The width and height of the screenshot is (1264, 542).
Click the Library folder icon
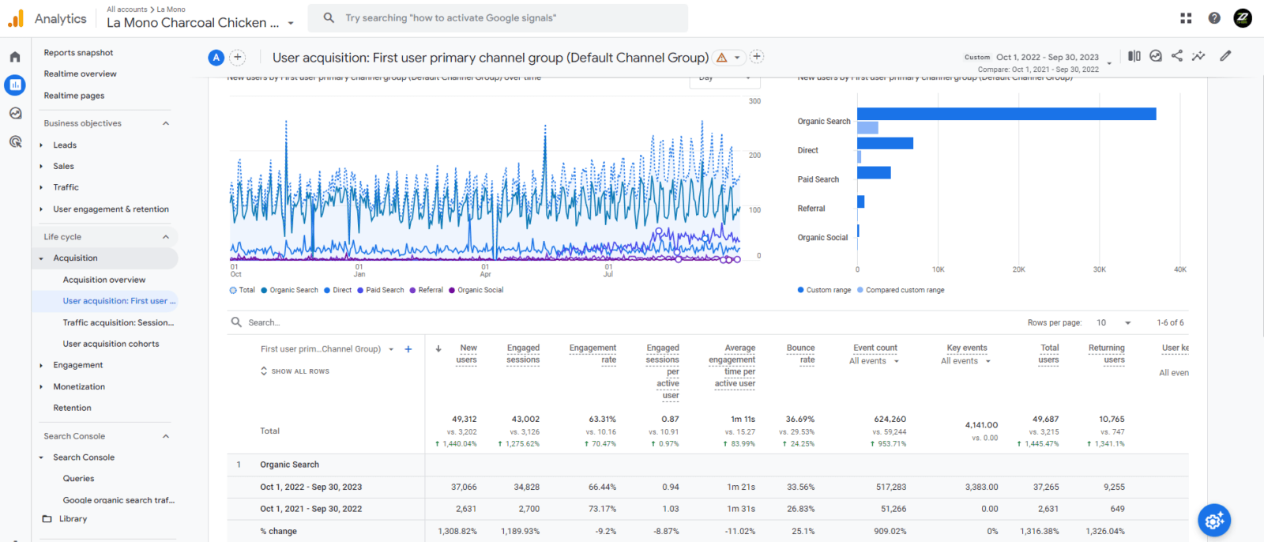[47, 519]
